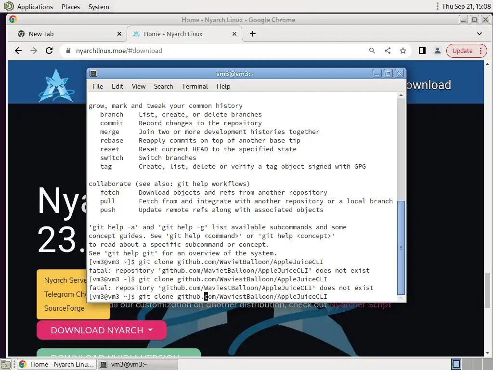Viewport: 493px width, 370px height.
Task: Open the Places panel menu
Action: coord(71,7)
